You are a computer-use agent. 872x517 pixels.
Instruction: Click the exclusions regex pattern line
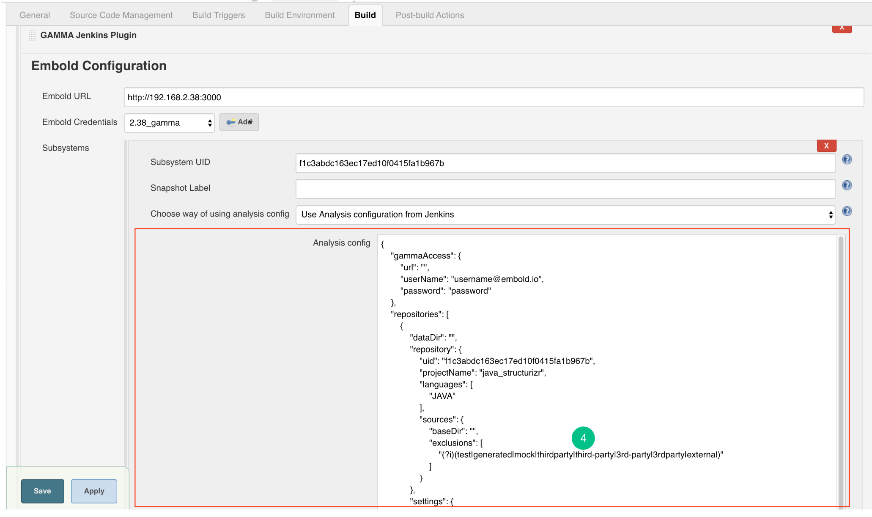[x=581, y=455]
